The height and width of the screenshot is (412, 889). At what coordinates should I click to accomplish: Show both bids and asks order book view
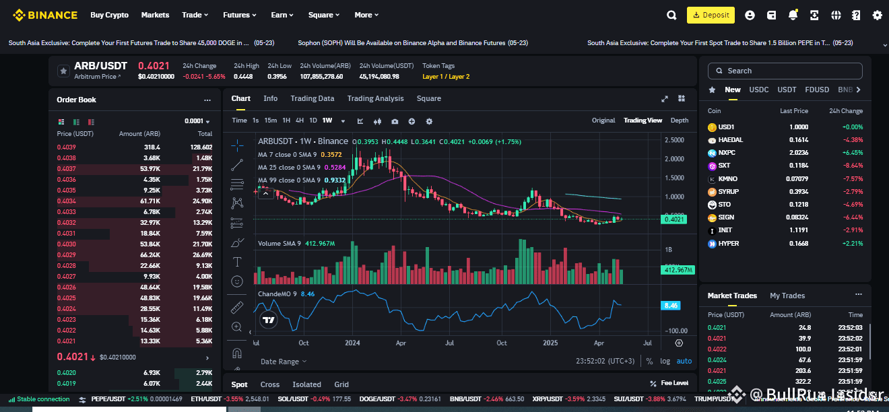tap(61, 122)
